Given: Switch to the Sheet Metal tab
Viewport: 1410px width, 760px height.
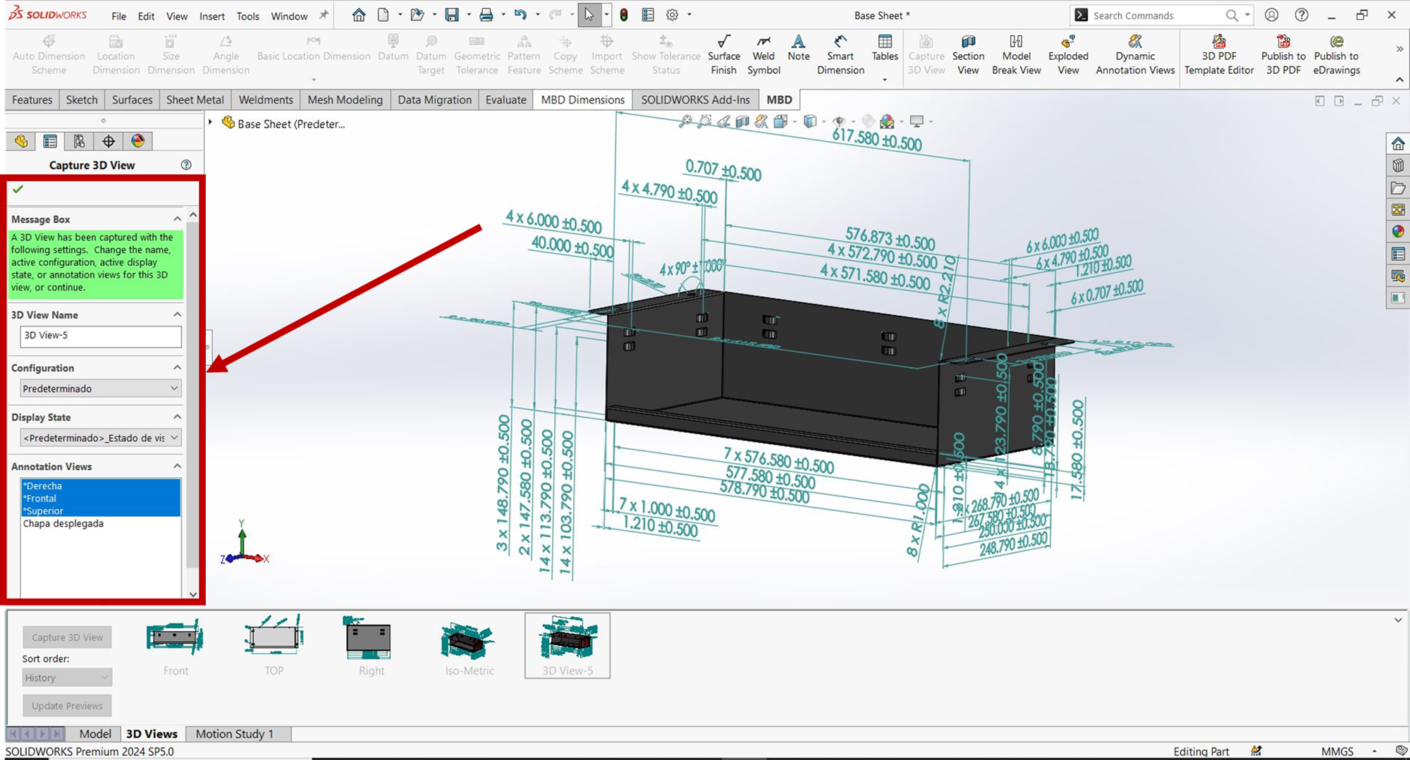Looking at the screenshot, I should coord(195,100).
